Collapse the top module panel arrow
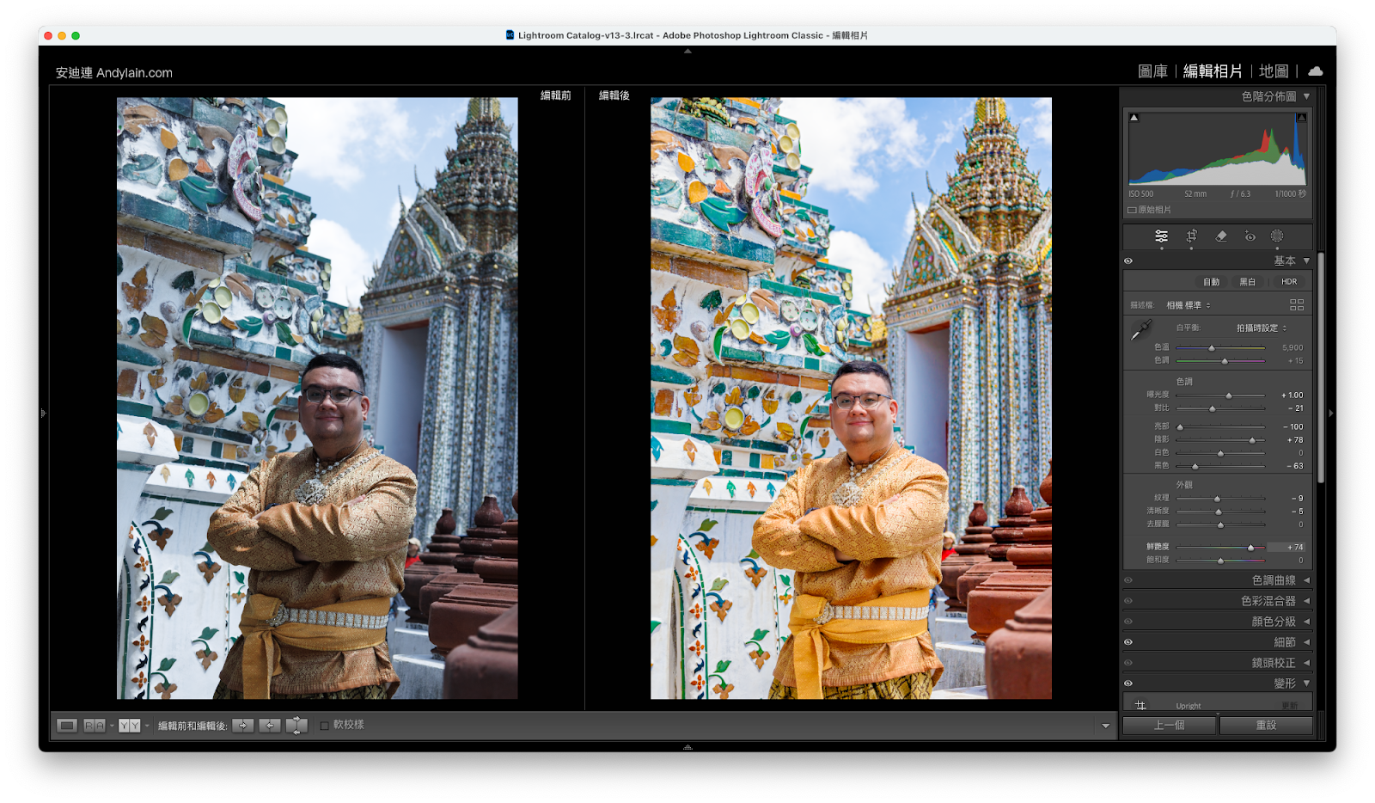Image resolution: width=1375 pixels, height=803 pixels. click(x=687, y=52)
